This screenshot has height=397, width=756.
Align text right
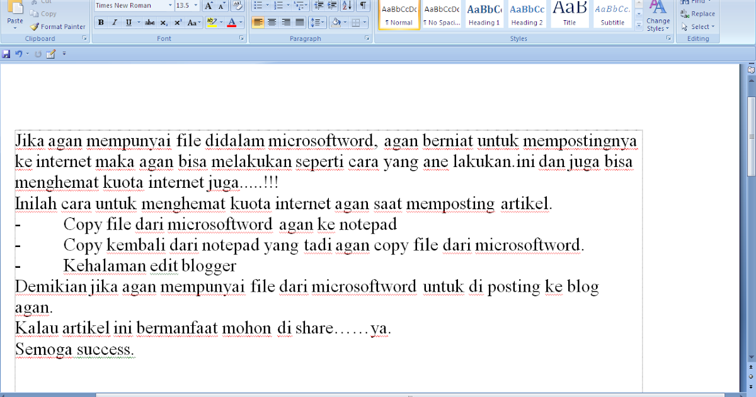point(285,22)
